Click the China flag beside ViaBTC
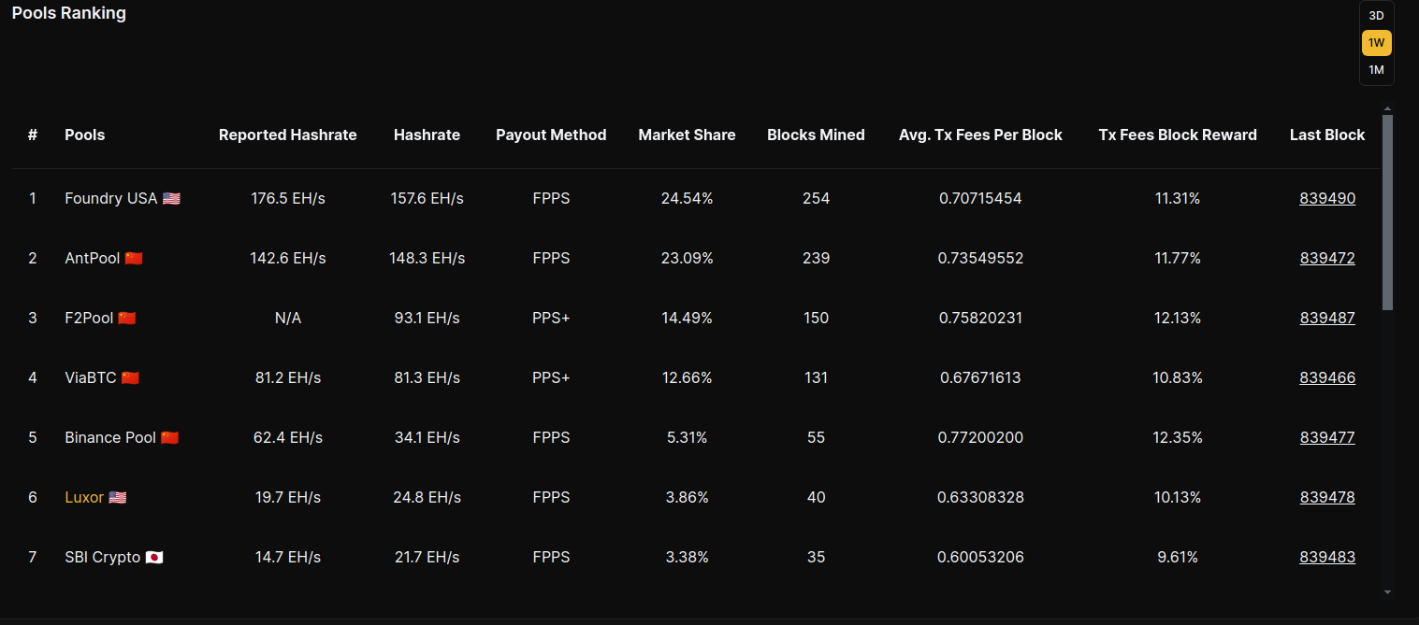Image resolution: width=1419 pixels, height=625 pixels. [130, 377]
